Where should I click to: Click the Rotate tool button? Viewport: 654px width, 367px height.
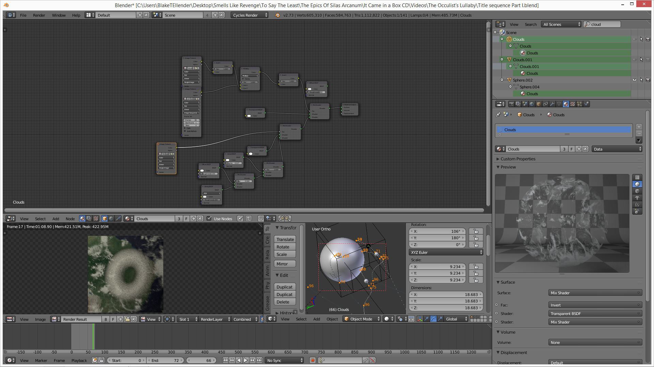click(x=285, y=247)
